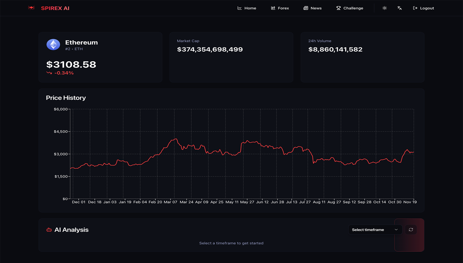Click the Nov 19 date label
The width and height of the screenshot is (463, 263).
(410, 202)
